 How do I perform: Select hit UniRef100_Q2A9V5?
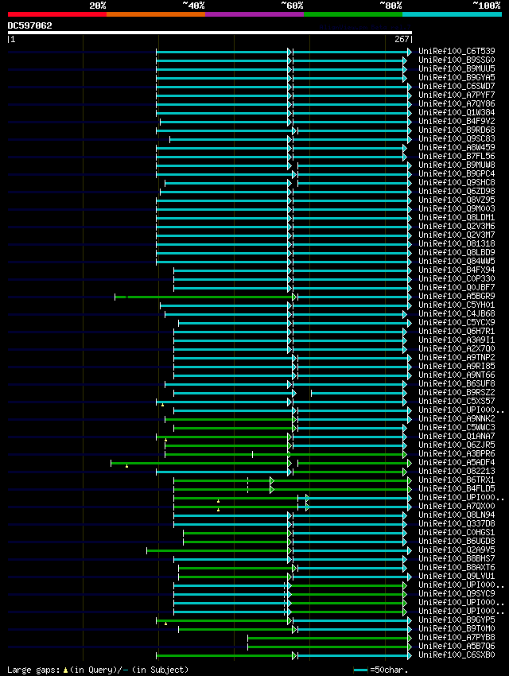[x=457, y=550]
